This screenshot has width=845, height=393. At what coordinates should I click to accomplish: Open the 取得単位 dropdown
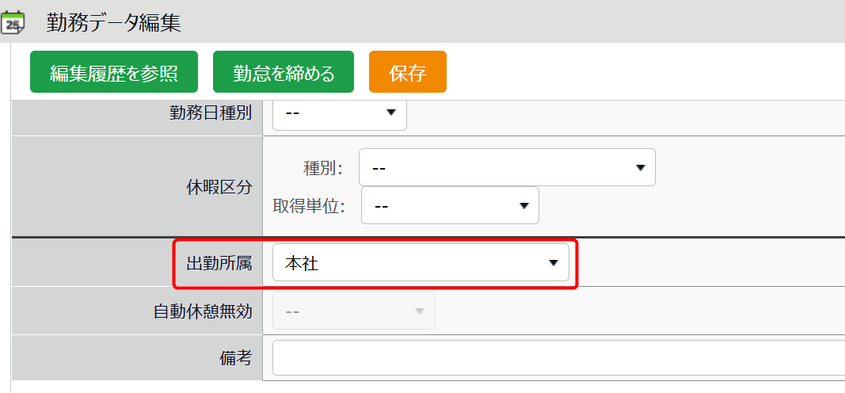[450, 205]
